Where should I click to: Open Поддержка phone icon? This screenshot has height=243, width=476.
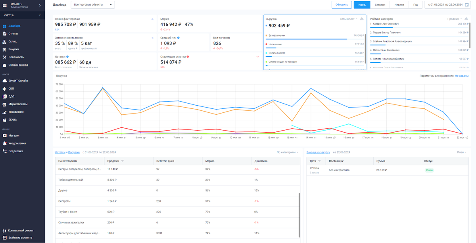coord(4,151)
